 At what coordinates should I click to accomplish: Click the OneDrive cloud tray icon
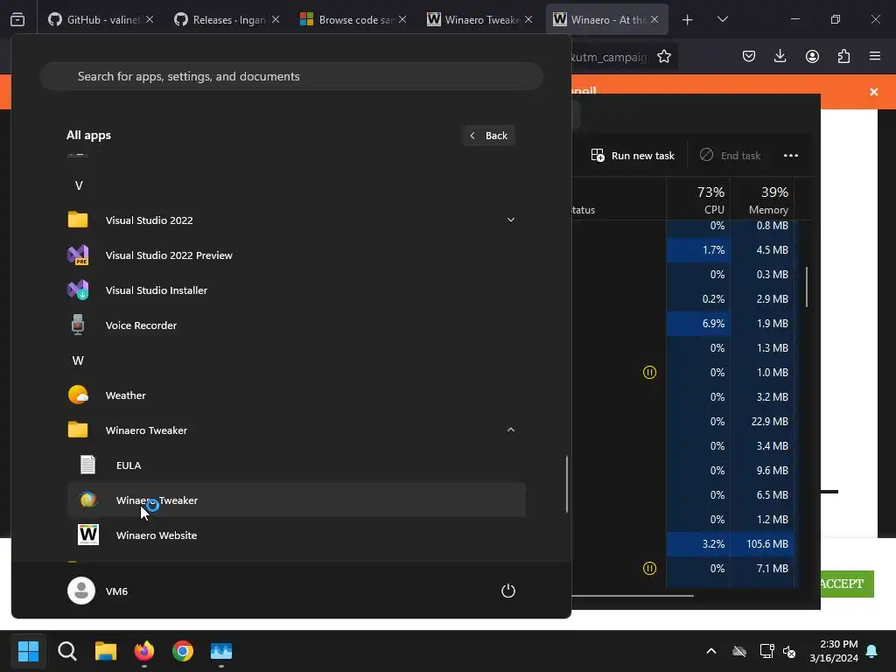click(739, 651)
